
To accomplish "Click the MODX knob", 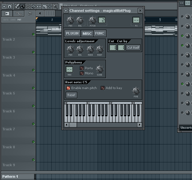I will pyautogui.click(x=90, y=49).
